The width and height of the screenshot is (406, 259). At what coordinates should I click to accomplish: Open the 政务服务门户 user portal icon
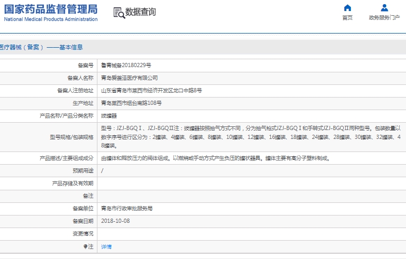click(384, 8)
